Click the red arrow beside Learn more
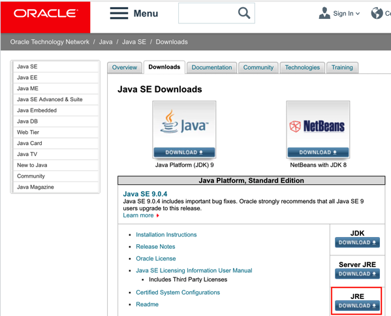391x316 pixels. coord(157,215)
